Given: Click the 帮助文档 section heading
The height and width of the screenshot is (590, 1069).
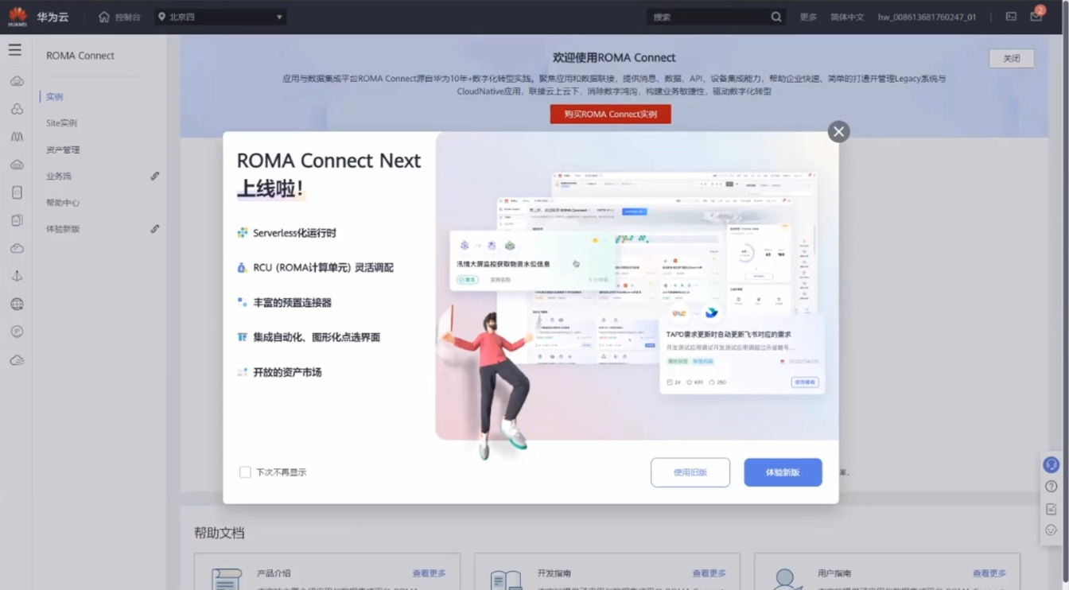Looking at the screenshot, I should (x=220, y=533).
